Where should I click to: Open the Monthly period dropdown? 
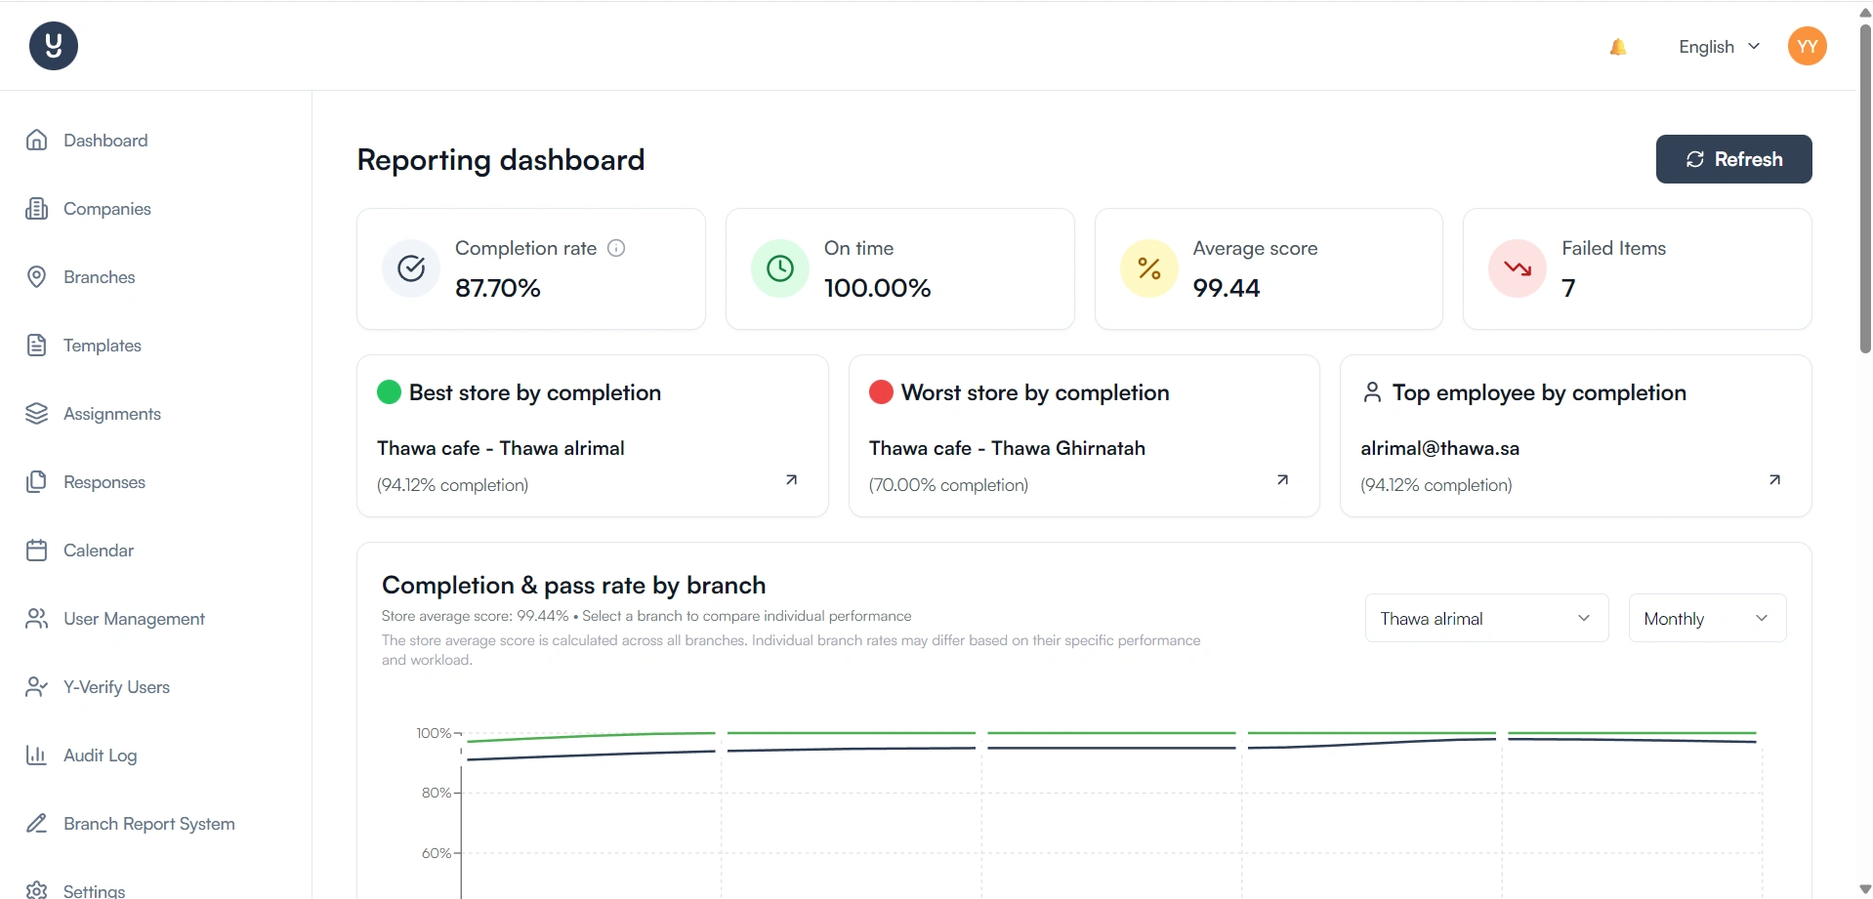coord(1706,618)
